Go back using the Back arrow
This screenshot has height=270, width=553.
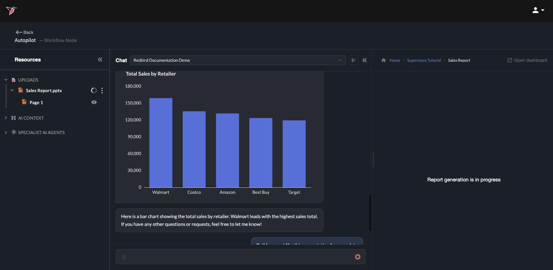tap(24, 32)
